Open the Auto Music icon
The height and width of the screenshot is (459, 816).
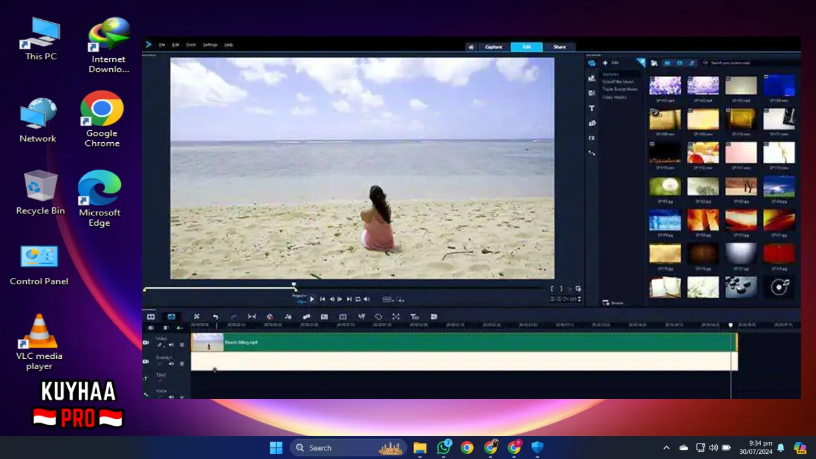coord(306,317)
